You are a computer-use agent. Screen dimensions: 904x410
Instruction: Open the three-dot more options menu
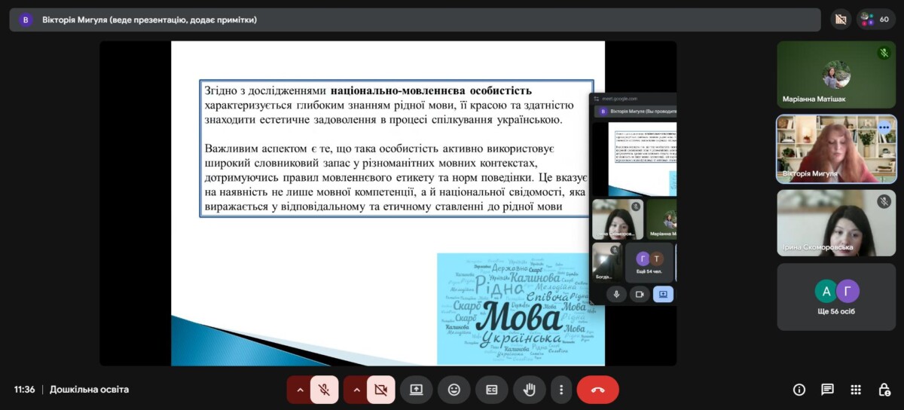pos(560,390)
